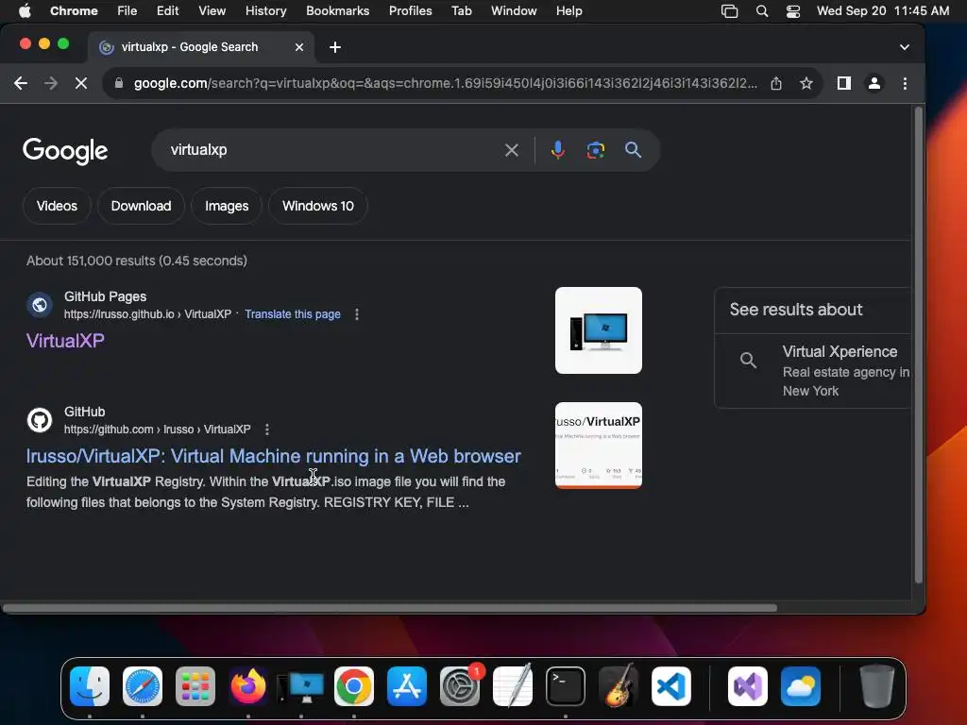Open the Apple menu
The height and width of the screenshot is (725, 967).
click(25, 10)
